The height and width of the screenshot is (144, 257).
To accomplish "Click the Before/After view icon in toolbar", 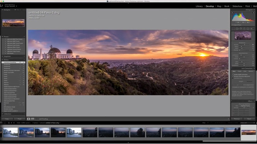I will point(33,119).
